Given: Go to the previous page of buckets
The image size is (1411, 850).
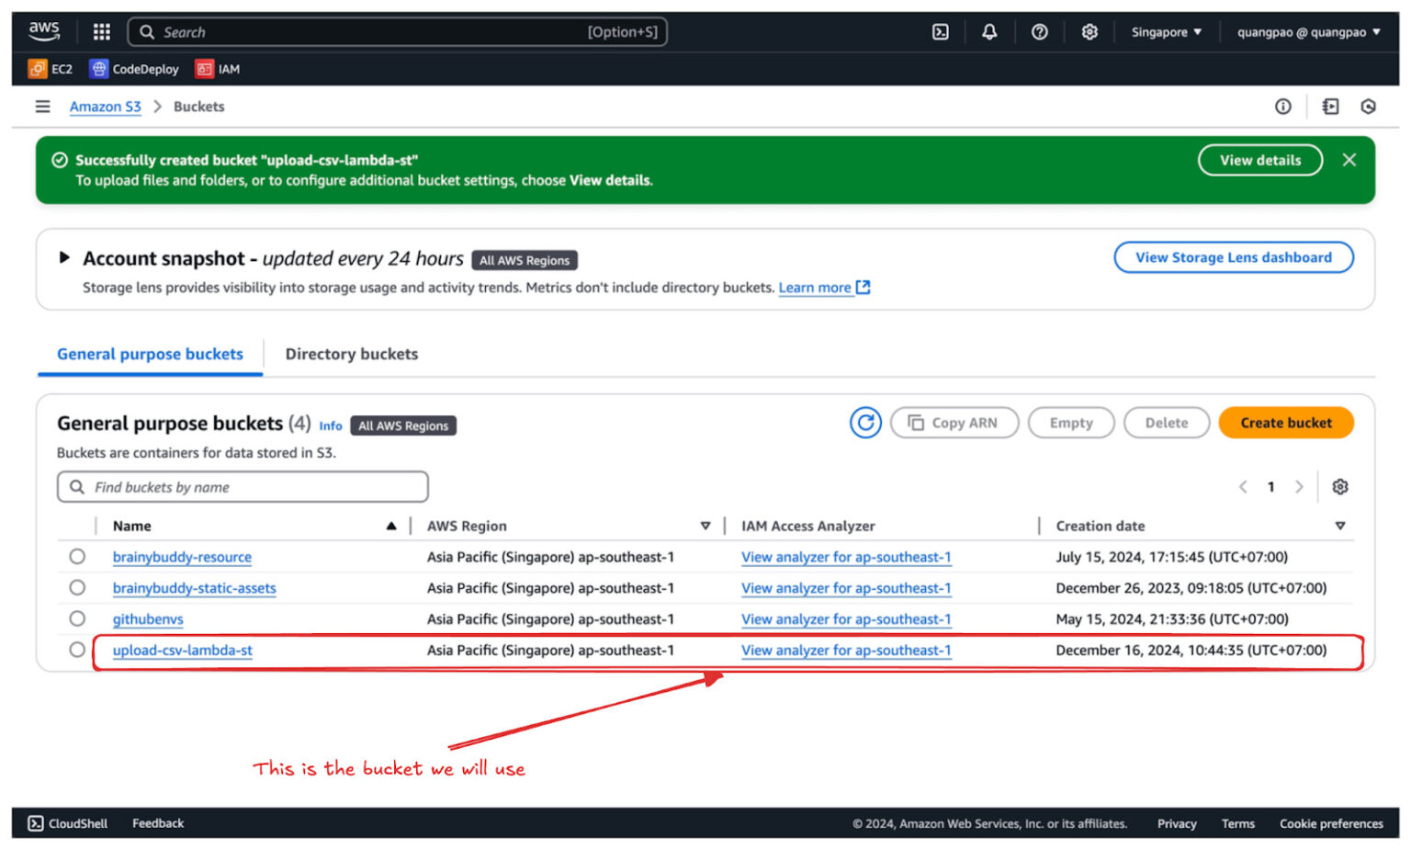Looking at the screenshot, I should pyautogui.click(x=1243, y=487).
